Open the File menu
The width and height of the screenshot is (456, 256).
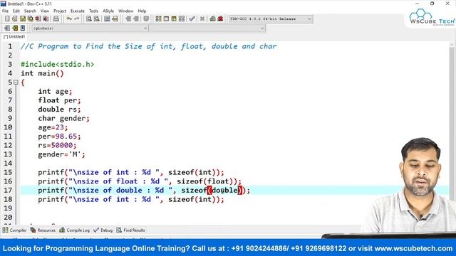pyautogui.click(x=5, y=11)
